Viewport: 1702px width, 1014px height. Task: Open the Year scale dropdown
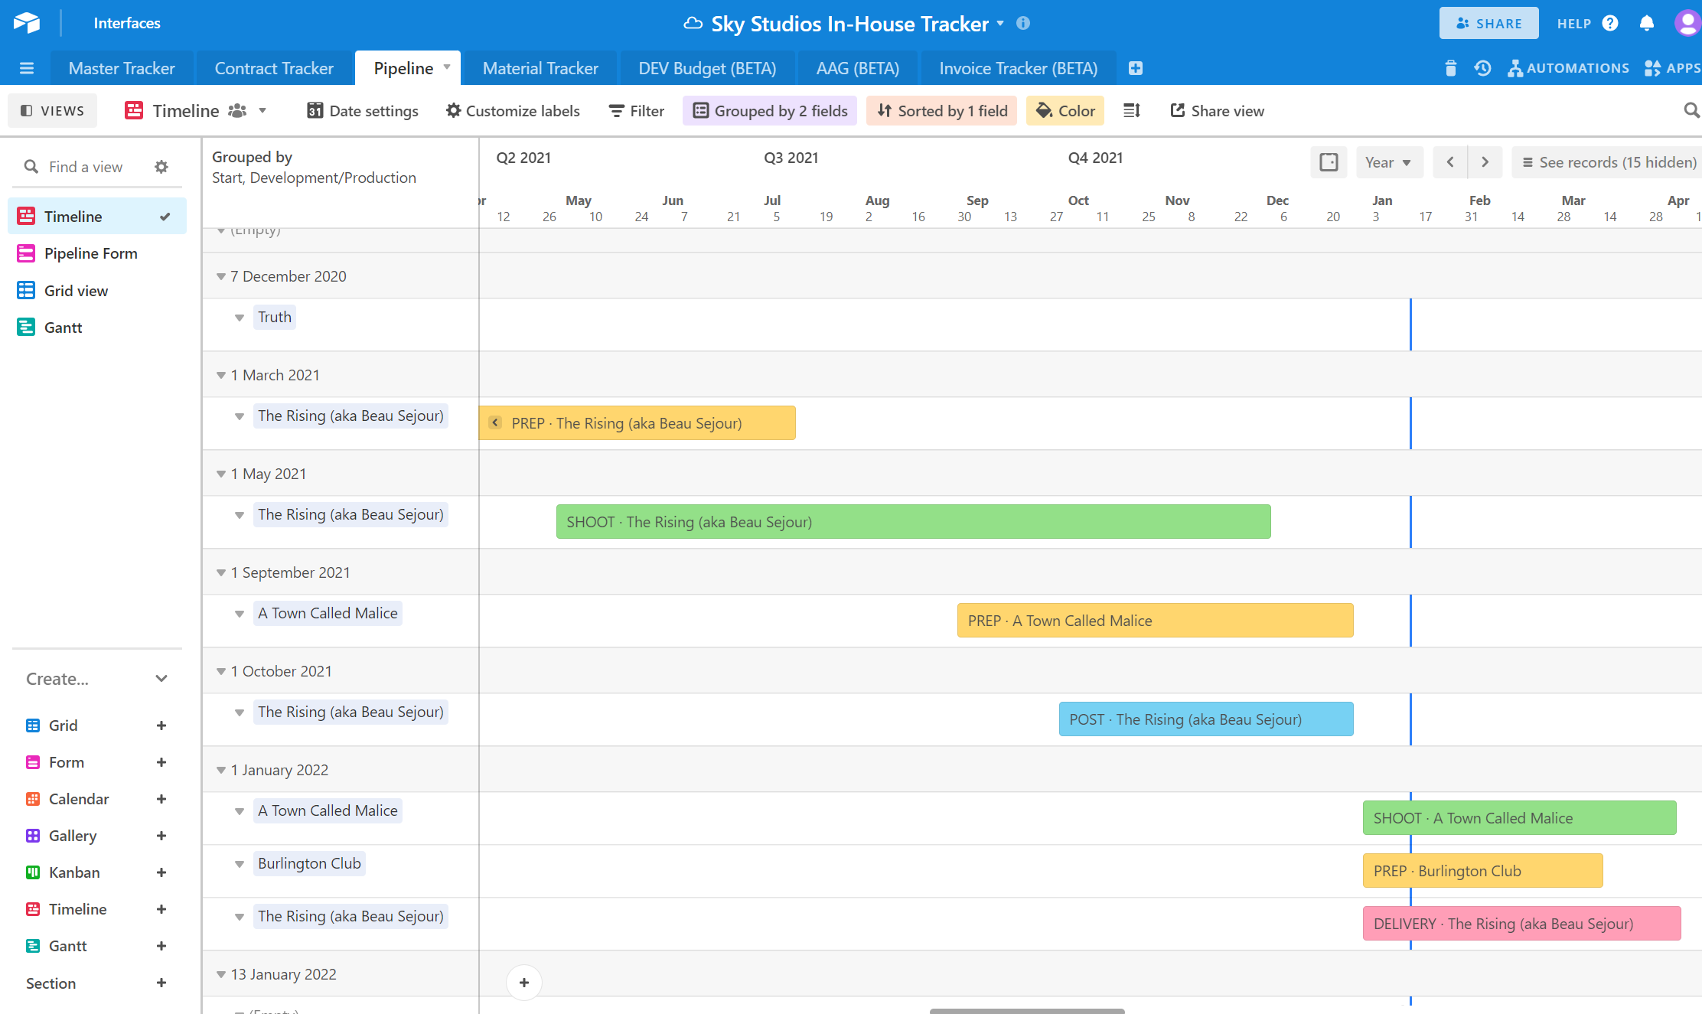[1389, 162]
